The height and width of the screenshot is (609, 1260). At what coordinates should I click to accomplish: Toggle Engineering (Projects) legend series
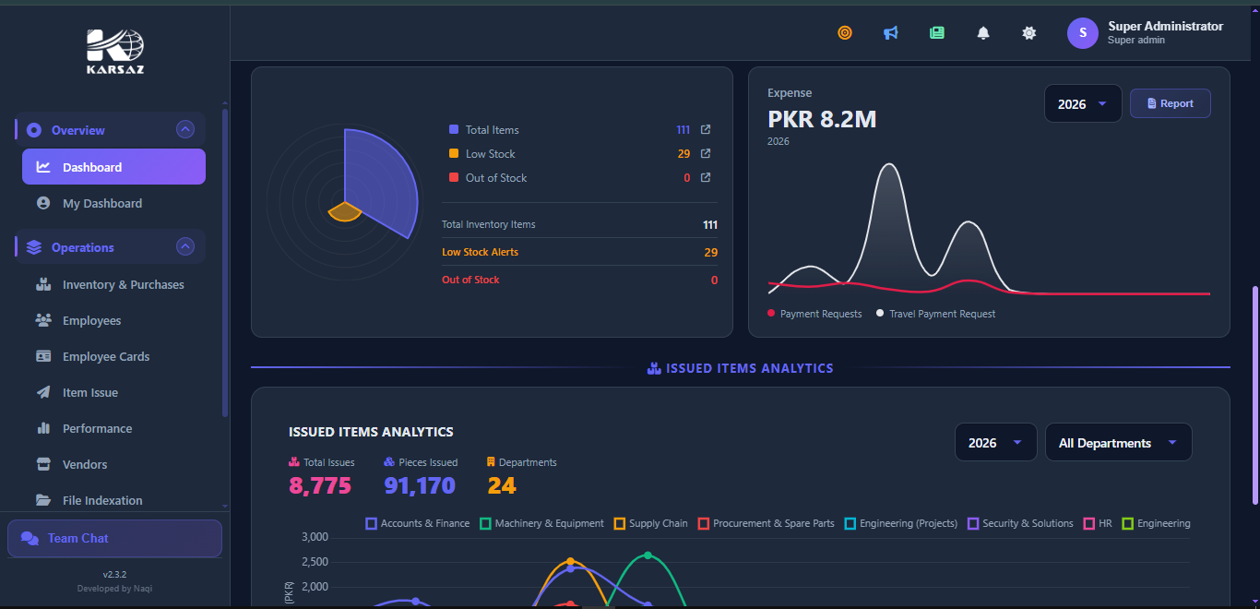coord(901,523)
